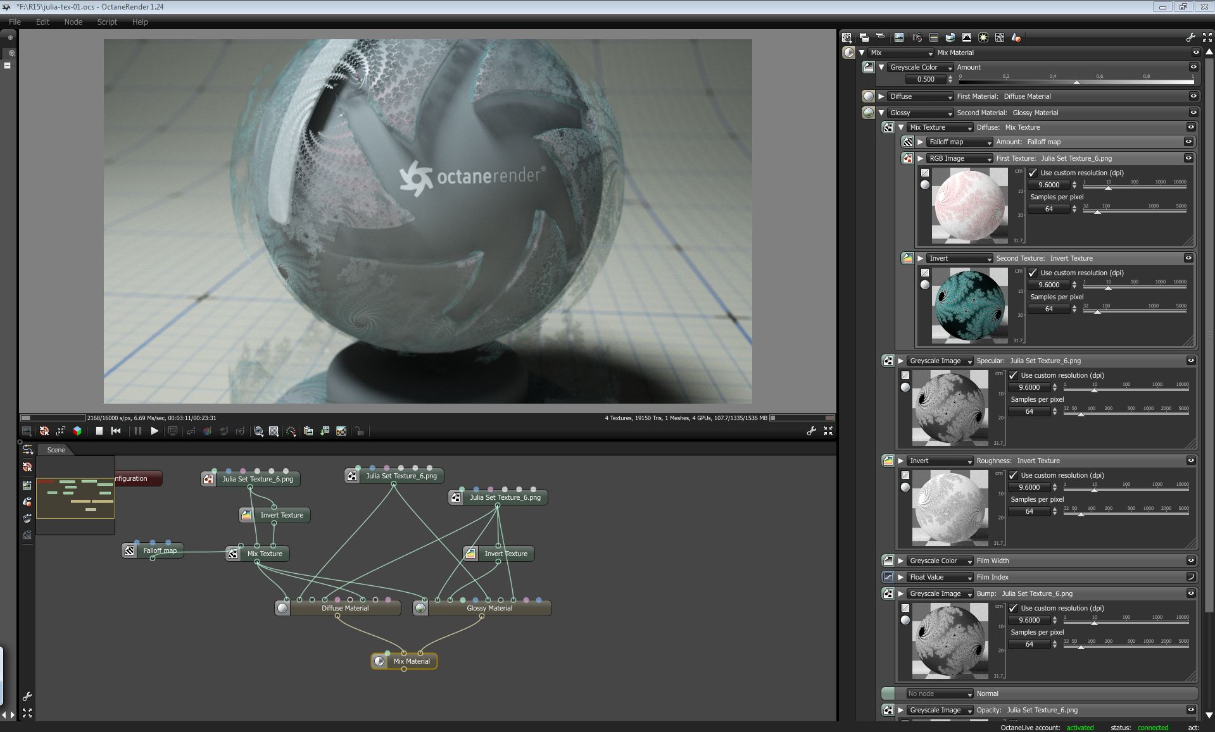Click the mesh preview icon in graph sidebar

coord(27,502)
